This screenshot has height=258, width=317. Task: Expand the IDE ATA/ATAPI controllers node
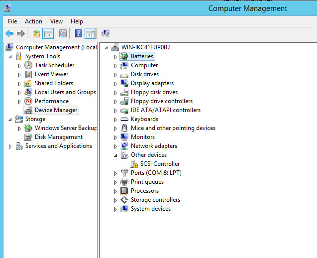115,111
